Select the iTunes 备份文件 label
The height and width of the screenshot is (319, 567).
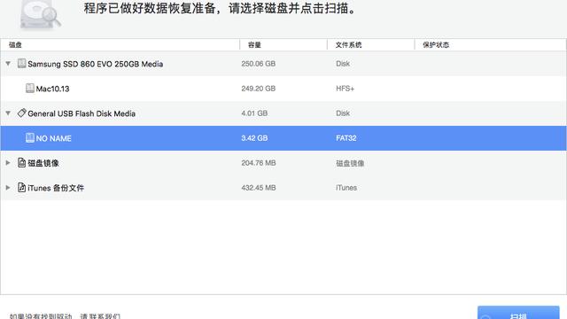point(56,188)
